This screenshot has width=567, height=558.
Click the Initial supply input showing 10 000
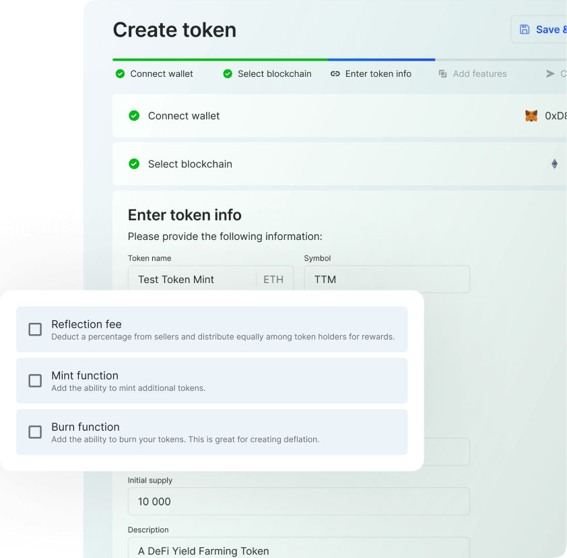pyautogui.click(x=298, y=501)
